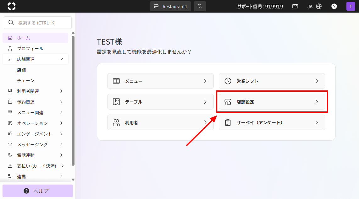This screenshot has height=199, width=359.
Task: Open プロフィール from the sidebar
Action: tap(30, 49)
